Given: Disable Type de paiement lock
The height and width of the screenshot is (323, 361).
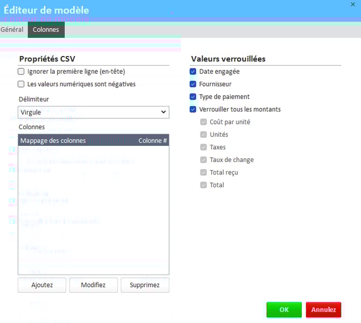Looking at the screenshot, I should pyautogui.click(x=193, y=97).
